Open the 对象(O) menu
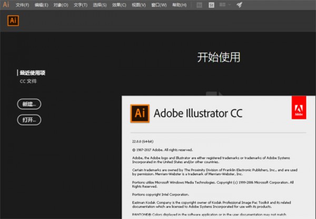 (61, 5)
